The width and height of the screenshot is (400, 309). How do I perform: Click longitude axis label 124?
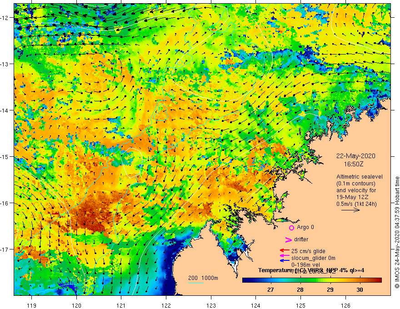coord(255,305)
